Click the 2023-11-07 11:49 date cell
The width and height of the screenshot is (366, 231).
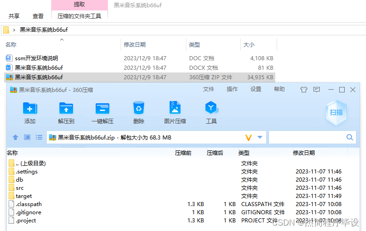[319, 196]
